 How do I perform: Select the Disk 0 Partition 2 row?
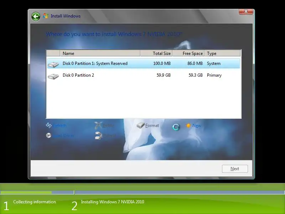click(144, 75)
